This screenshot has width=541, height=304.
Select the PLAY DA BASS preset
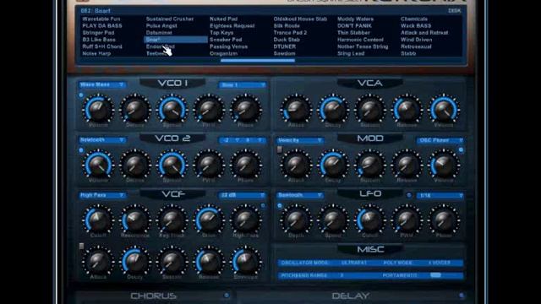pyautogui.click(x=102, y=26)
